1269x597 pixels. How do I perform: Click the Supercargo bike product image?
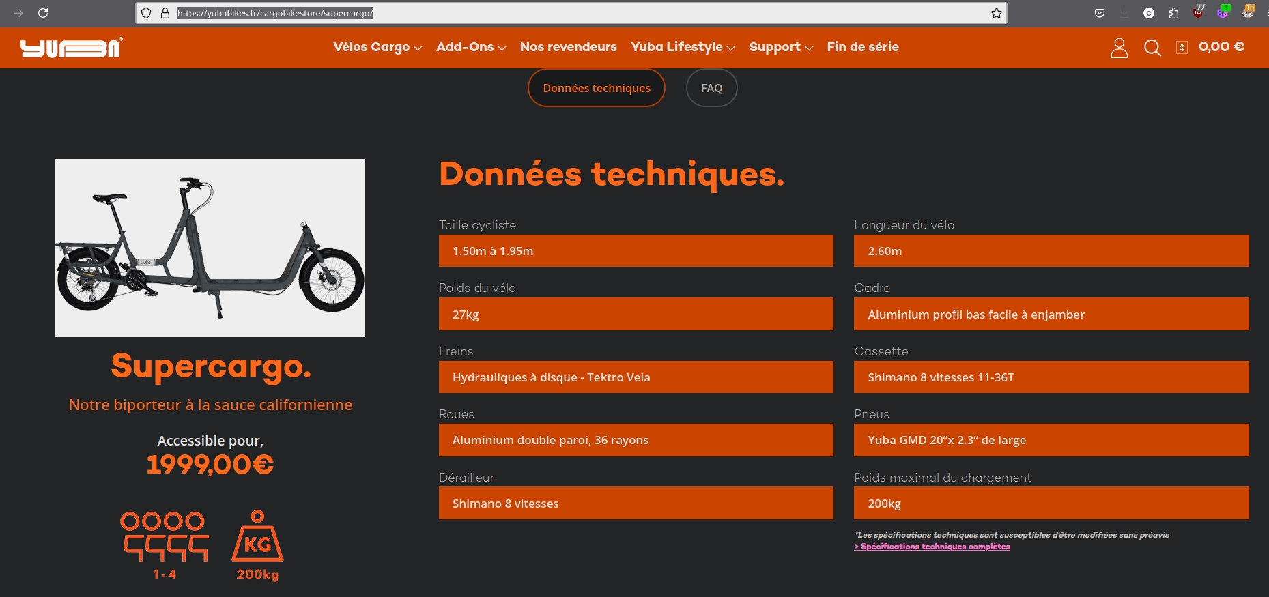[x=210, y=248]
